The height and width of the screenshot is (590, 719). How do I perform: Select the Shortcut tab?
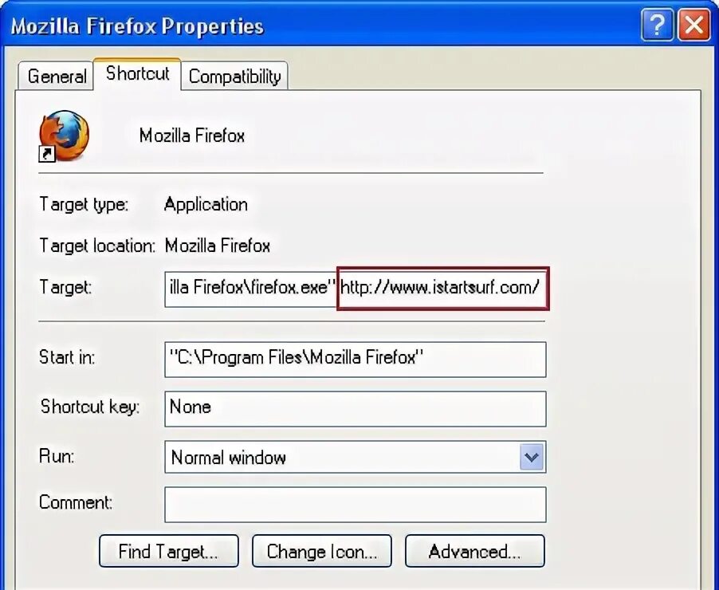pyautogui.click(x=137, y=73)
